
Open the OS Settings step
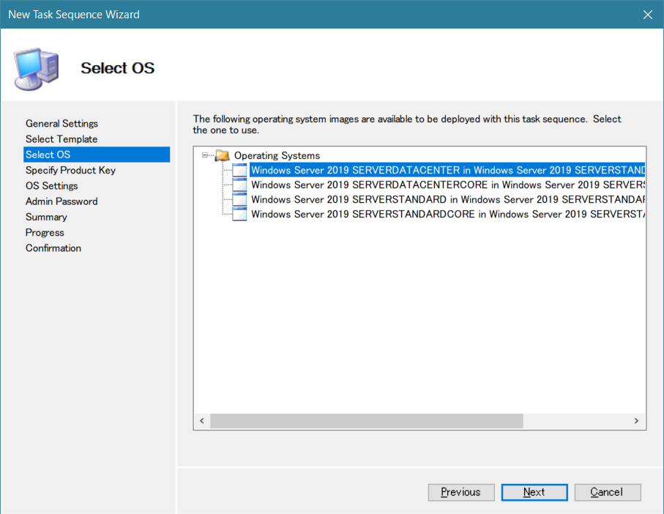pos(52,186)
